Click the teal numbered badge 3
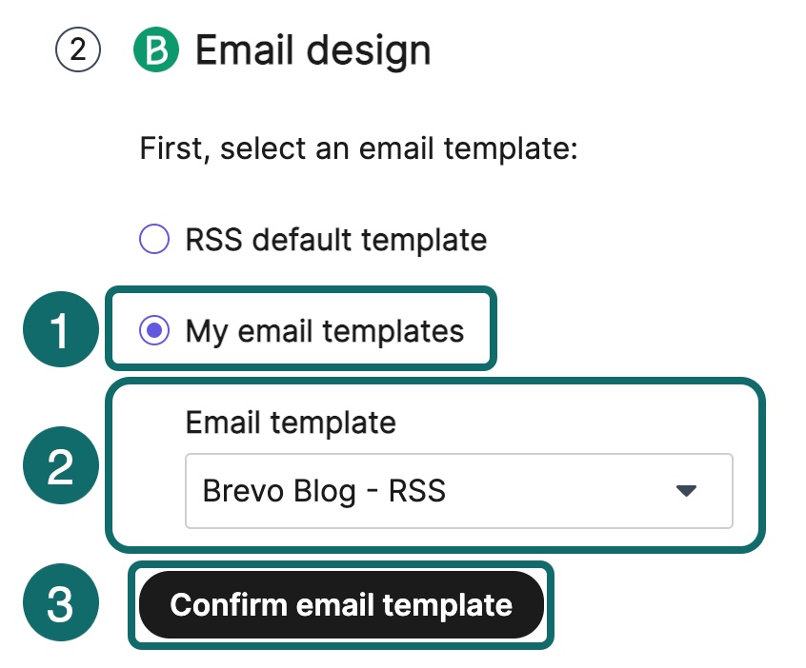 (x=59, y=604)
